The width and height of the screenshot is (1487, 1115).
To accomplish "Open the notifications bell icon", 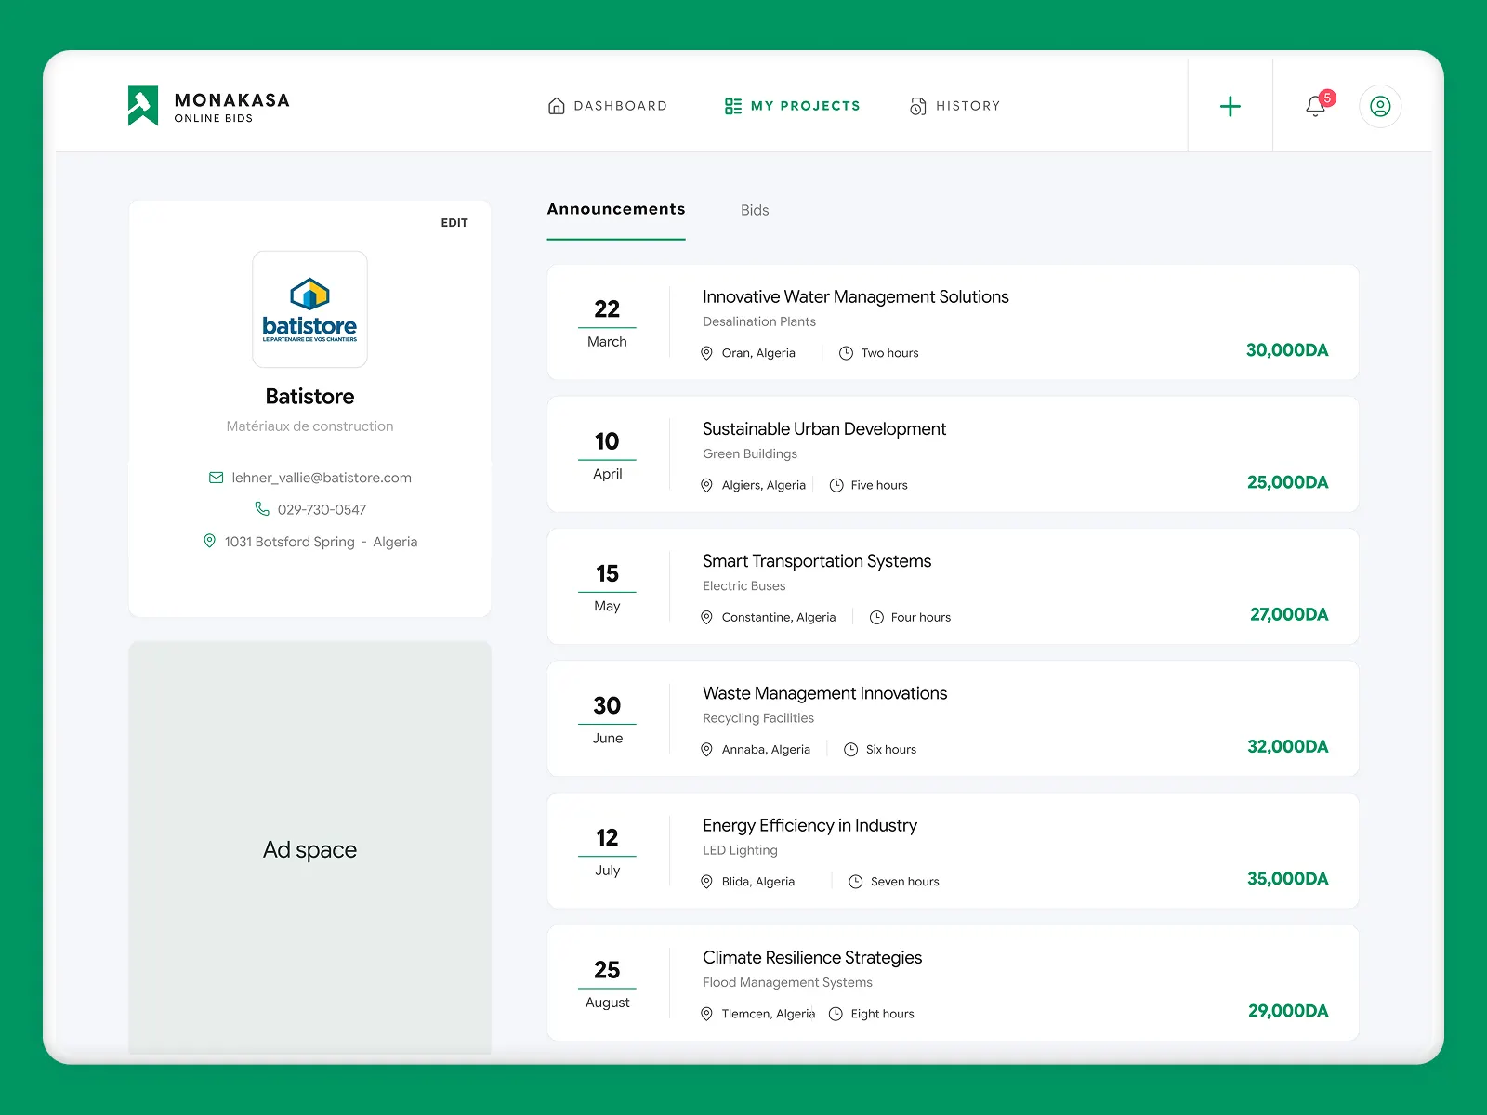I will click(1315, 106).
